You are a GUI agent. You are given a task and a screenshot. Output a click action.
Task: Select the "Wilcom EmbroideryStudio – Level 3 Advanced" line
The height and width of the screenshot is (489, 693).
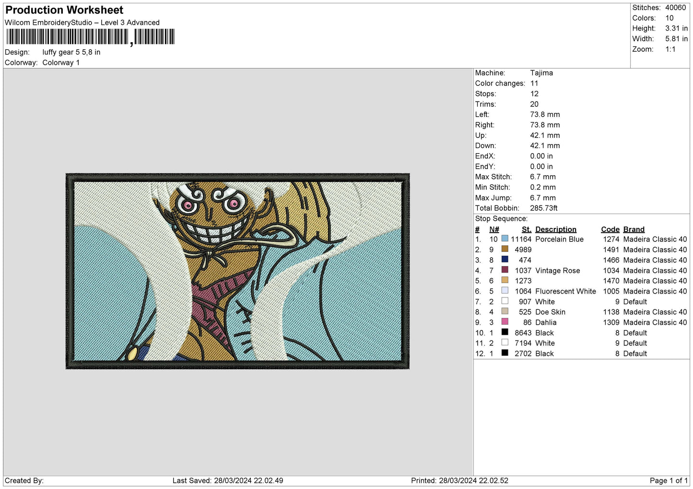82,23
